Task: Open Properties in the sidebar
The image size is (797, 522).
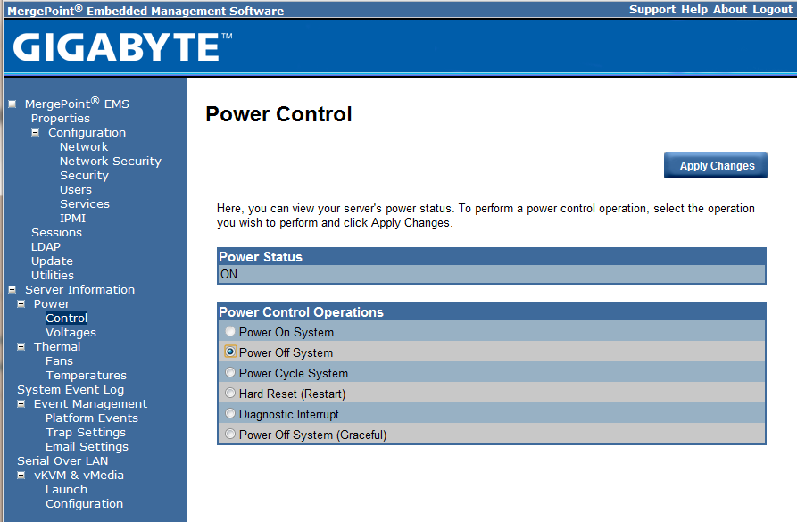Action: (61, 119)
